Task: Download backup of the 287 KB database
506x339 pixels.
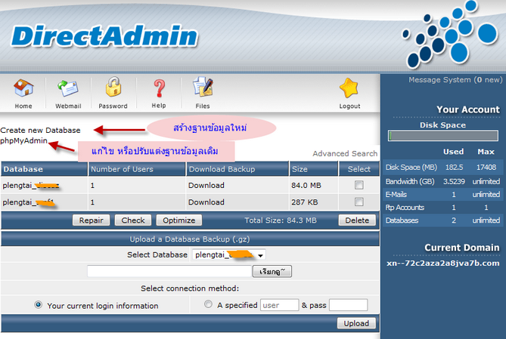Action: pyautogui.click(x=206, y=202)
